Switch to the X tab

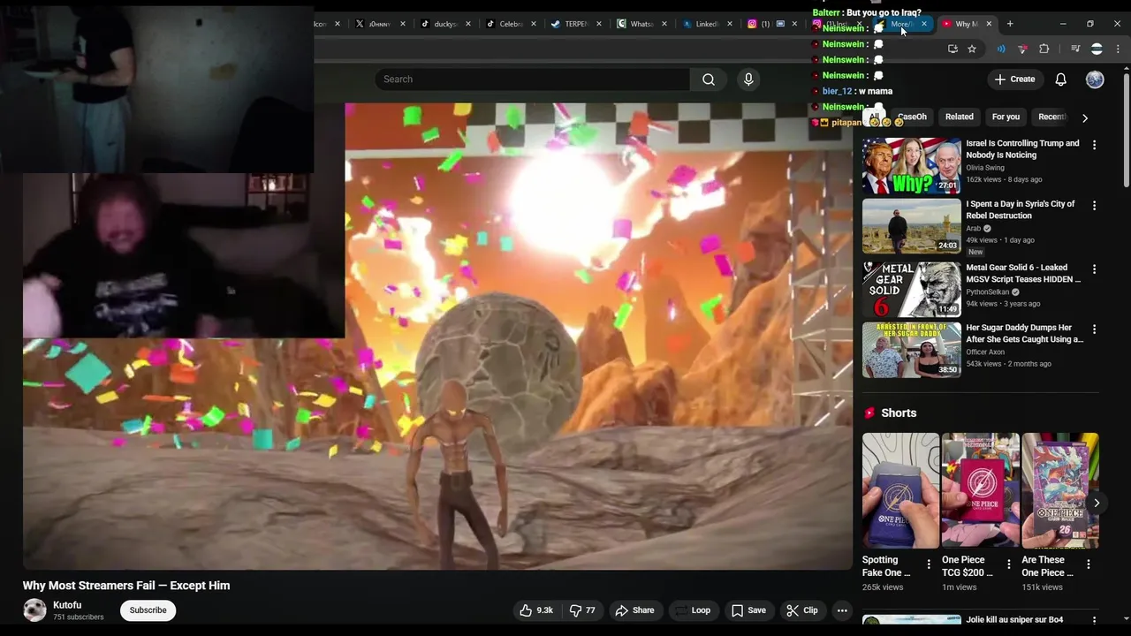379,24
